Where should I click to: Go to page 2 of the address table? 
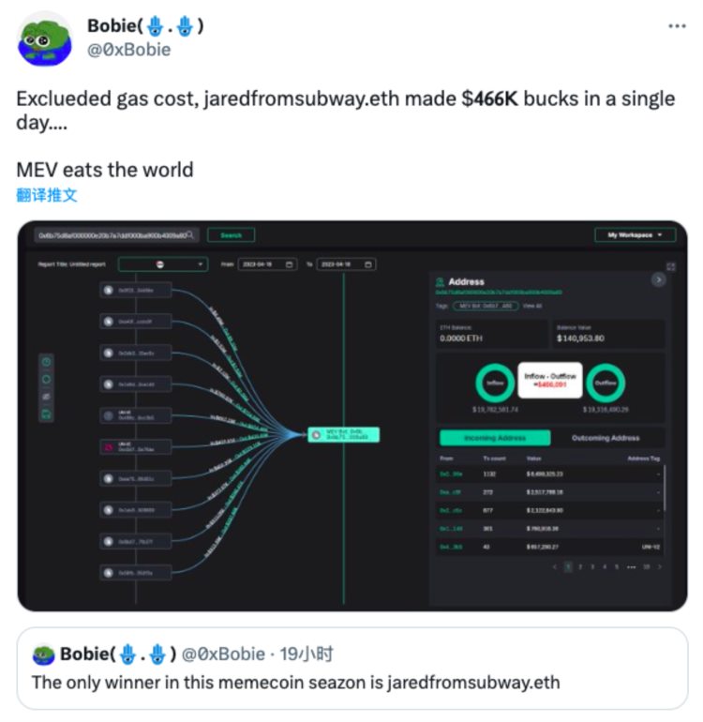579,567
